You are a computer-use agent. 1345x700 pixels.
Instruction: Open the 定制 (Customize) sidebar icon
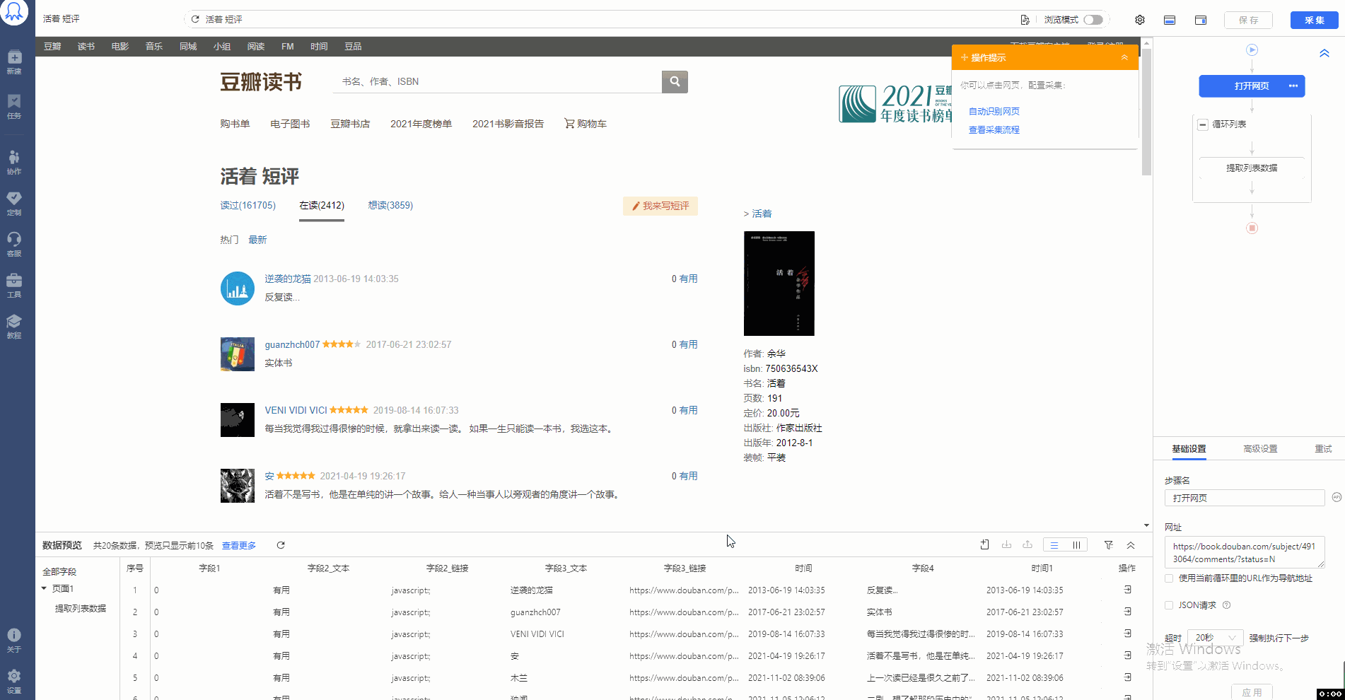point(14,203)
